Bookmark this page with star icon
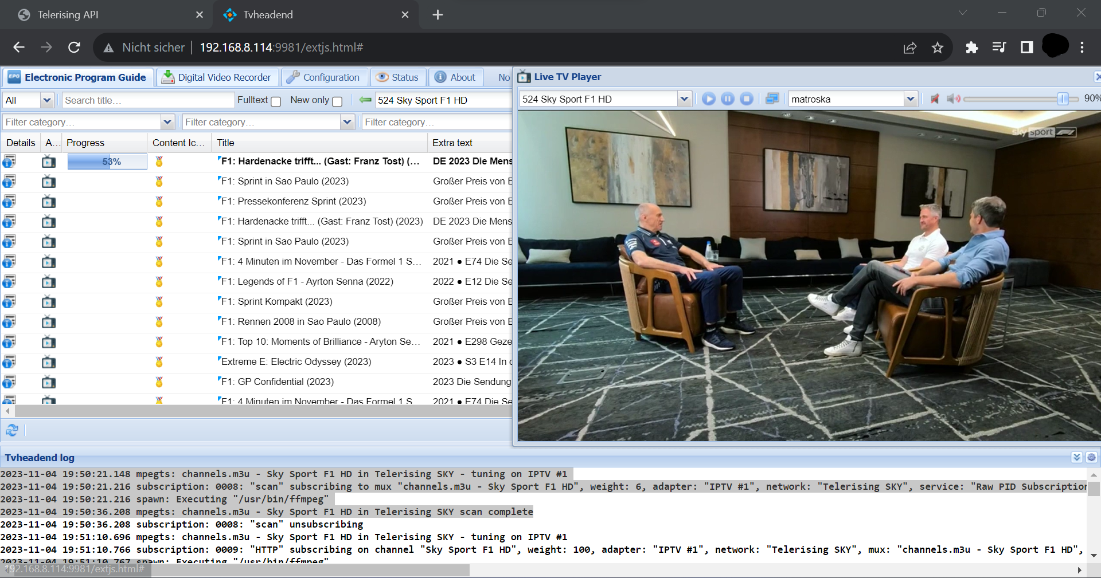 [938, 48]
